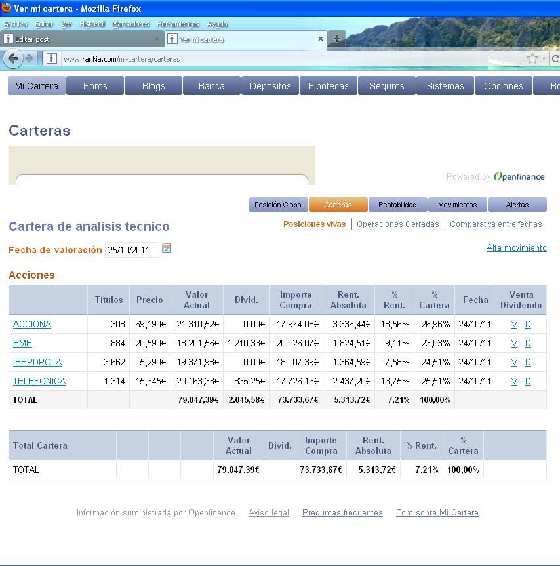Screen dimensions: 560x566
Task: Open the Movimientos section
Action: point(457,205)
